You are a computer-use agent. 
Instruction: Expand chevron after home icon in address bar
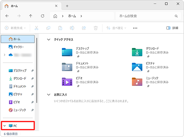63,16
